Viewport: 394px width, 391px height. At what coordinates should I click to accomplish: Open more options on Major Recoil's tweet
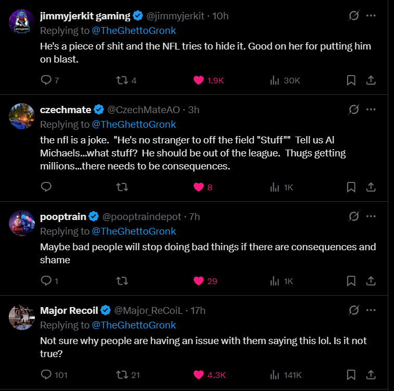pyautogui.click(x=371, y=310)
